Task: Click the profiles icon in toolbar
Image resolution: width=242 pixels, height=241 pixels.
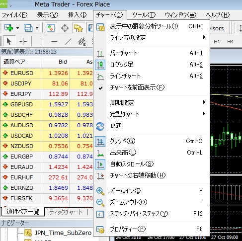Action: tap(28, 28)
